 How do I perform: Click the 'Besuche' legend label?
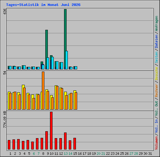(157, 73)
